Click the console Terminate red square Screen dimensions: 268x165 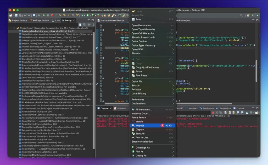(213, 113)
